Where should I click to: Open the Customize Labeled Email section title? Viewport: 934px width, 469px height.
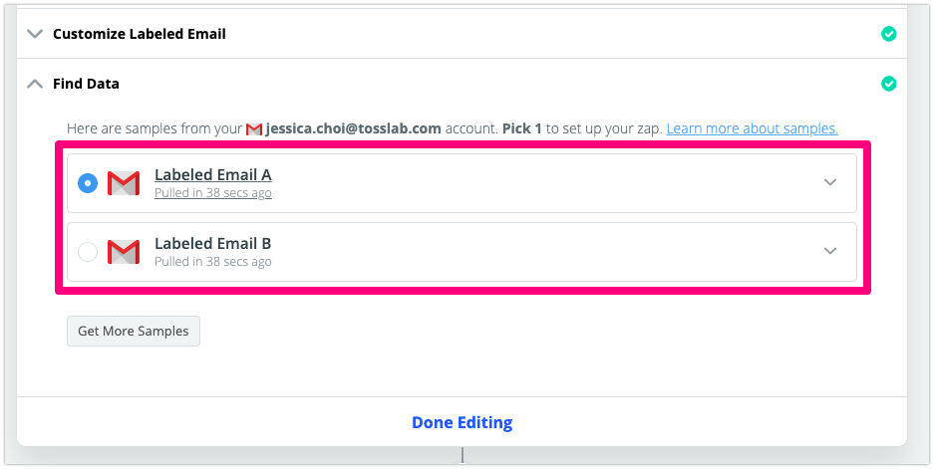click(x=140, y=34)
